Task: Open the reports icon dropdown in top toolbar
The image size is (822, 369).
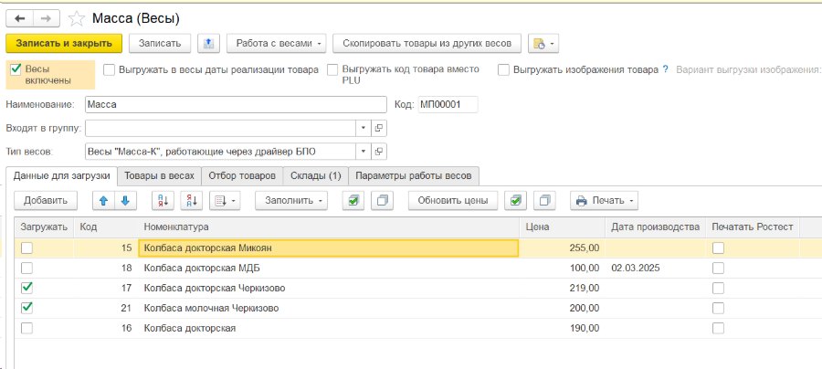Action: 543,44
